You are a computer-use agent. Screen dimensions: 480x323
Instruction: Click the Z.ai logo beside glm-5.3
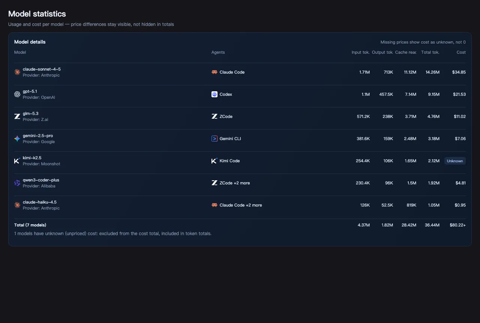coord(17,116)
